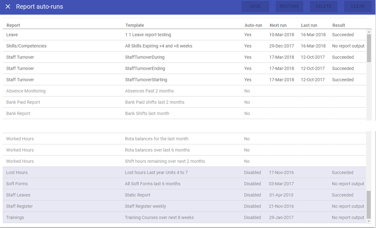The height and width of the screenshot is (228, 376).
Task: Select the Staff Register weekly row
Action: 145,206
